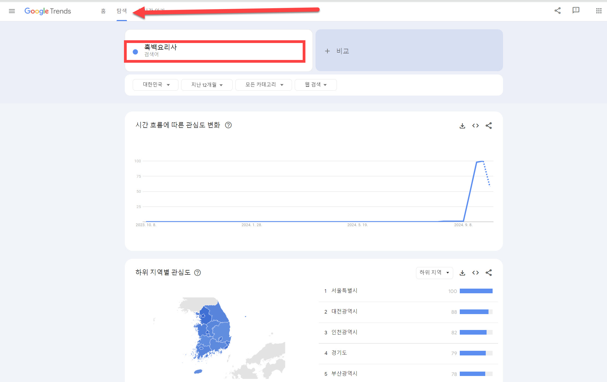Expand the 대한민국 region dropdown
Viewport: 607px width, 382px height.
coord(155,85)
